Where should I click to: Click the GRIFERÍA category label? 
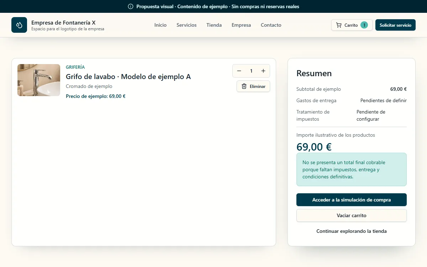[75, 67]
